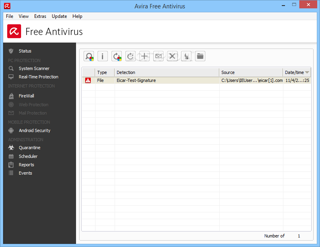Viewport: 320px width, 247px height.
Task: Click the Restore object toolbar icon
Action: (117, 56)
